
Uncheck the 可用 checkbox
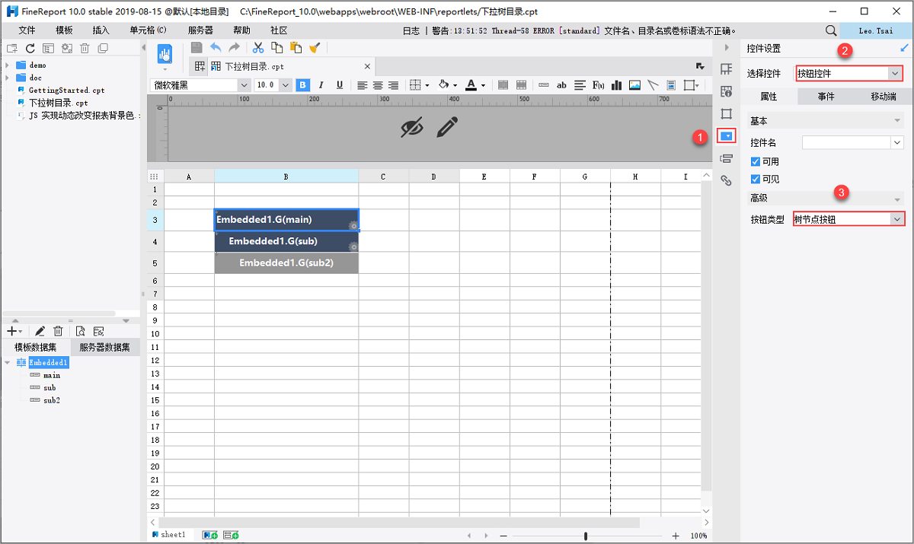point(755,161)
